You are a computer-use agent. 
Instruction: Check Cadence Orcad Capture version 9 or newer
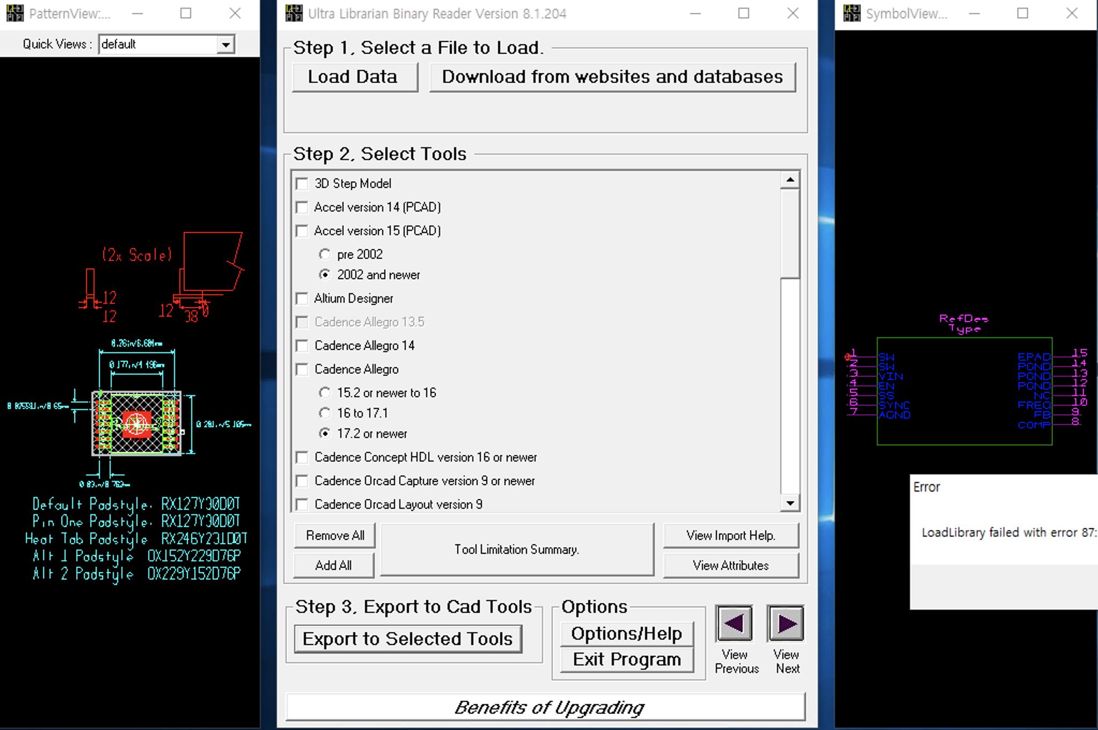click(302, 481)
